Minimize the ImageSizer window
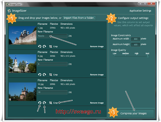 [x=140, y=4]
